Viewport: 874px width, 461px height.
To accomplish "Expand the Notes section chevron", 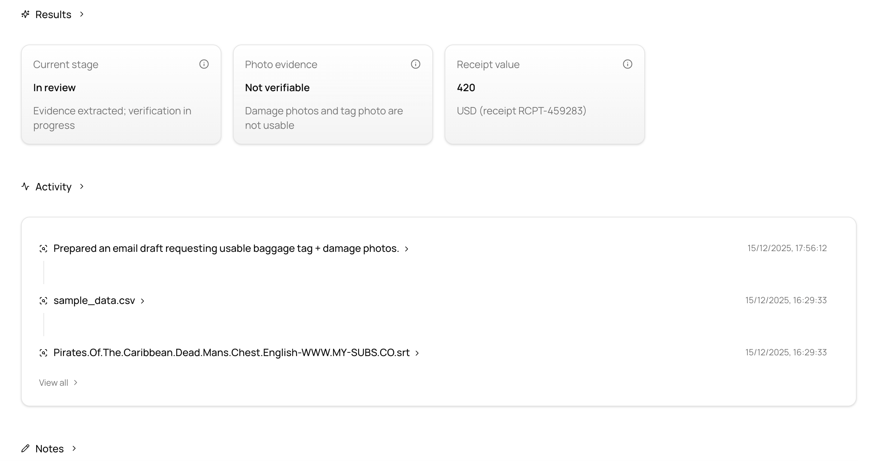I will (x=74, y=448).
